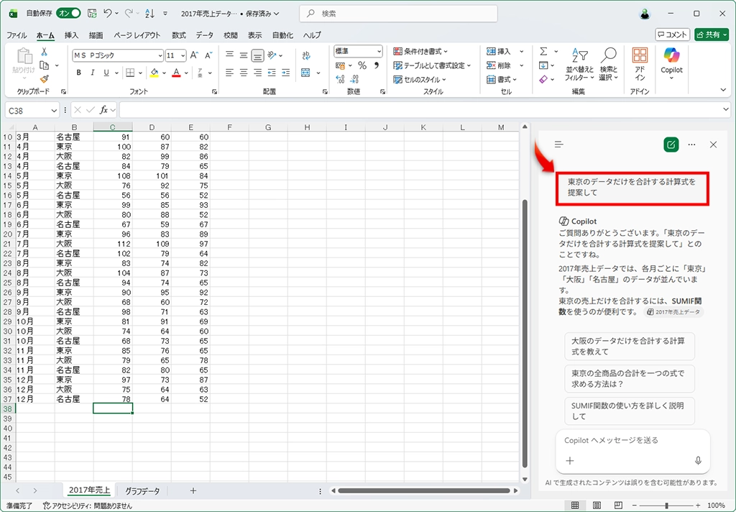Click the microphone icon in Copilot

(x=697, y=460)
